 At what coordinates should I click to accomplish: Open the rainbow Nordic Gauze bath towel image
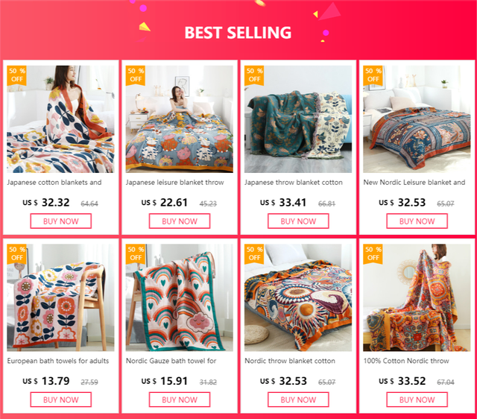pos(180,297)
